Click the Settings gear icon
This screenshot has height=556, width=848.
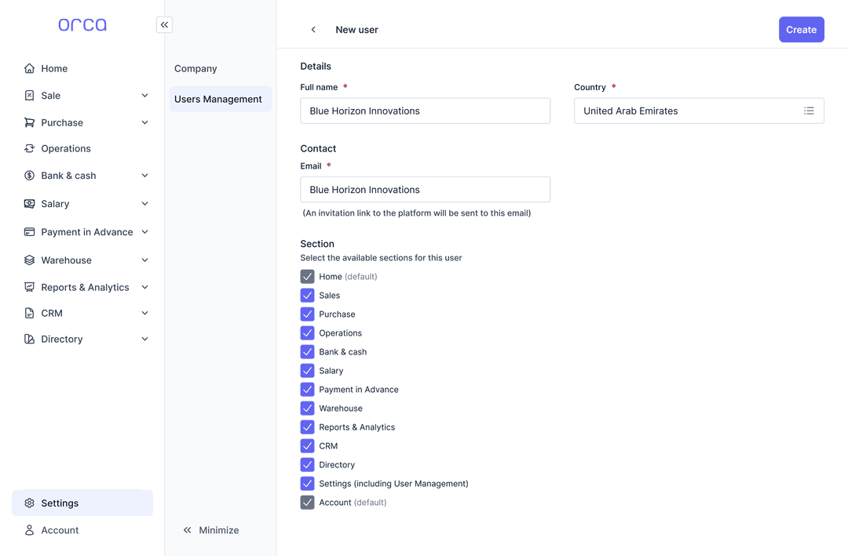[x=30, y=503]
